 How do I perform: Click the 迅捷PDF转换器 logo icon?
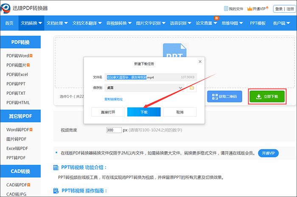coord(6,8)
